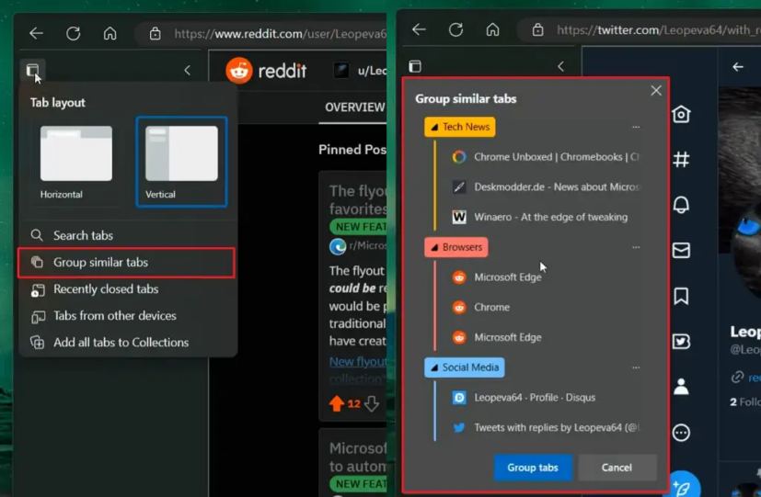
Task: Open more options for Social Media group
Action: [636, 367]
